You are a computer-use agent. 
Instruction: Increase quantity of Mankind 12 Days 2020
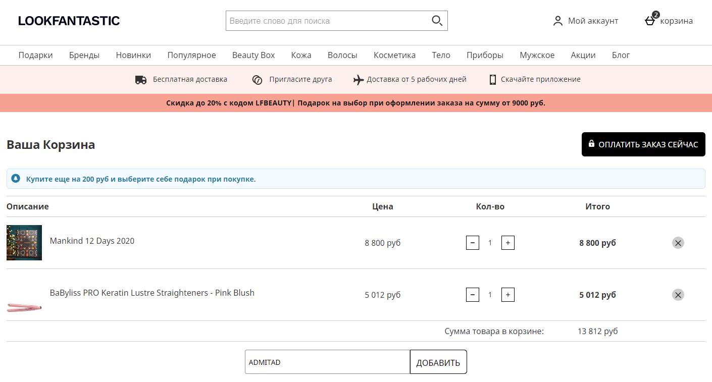point(508,243)
